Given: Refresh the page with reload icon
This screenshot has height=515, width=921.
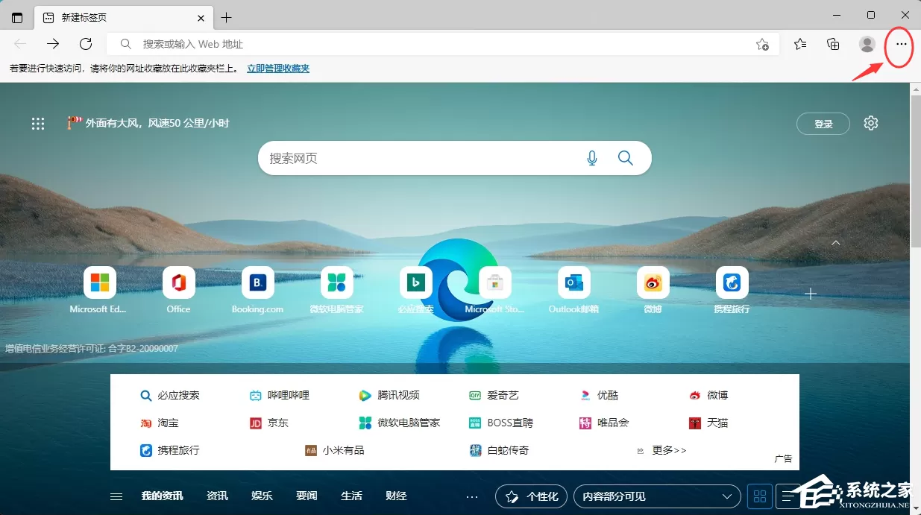Looking at the screenshot, I should click(x=86, y=44).
